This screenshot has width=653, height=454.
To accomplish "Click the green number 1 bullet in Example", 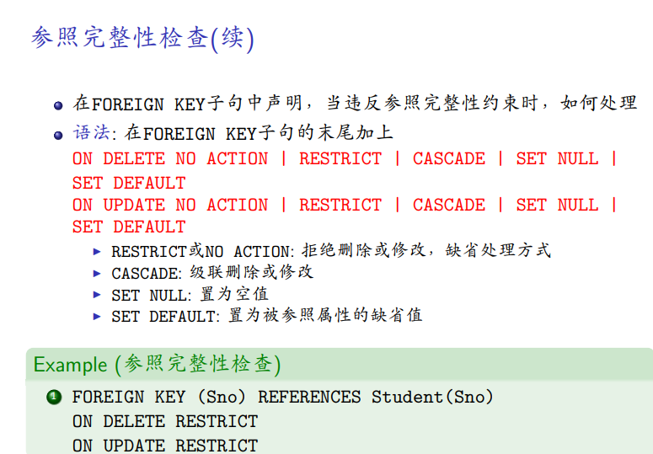I will [55, 397].
